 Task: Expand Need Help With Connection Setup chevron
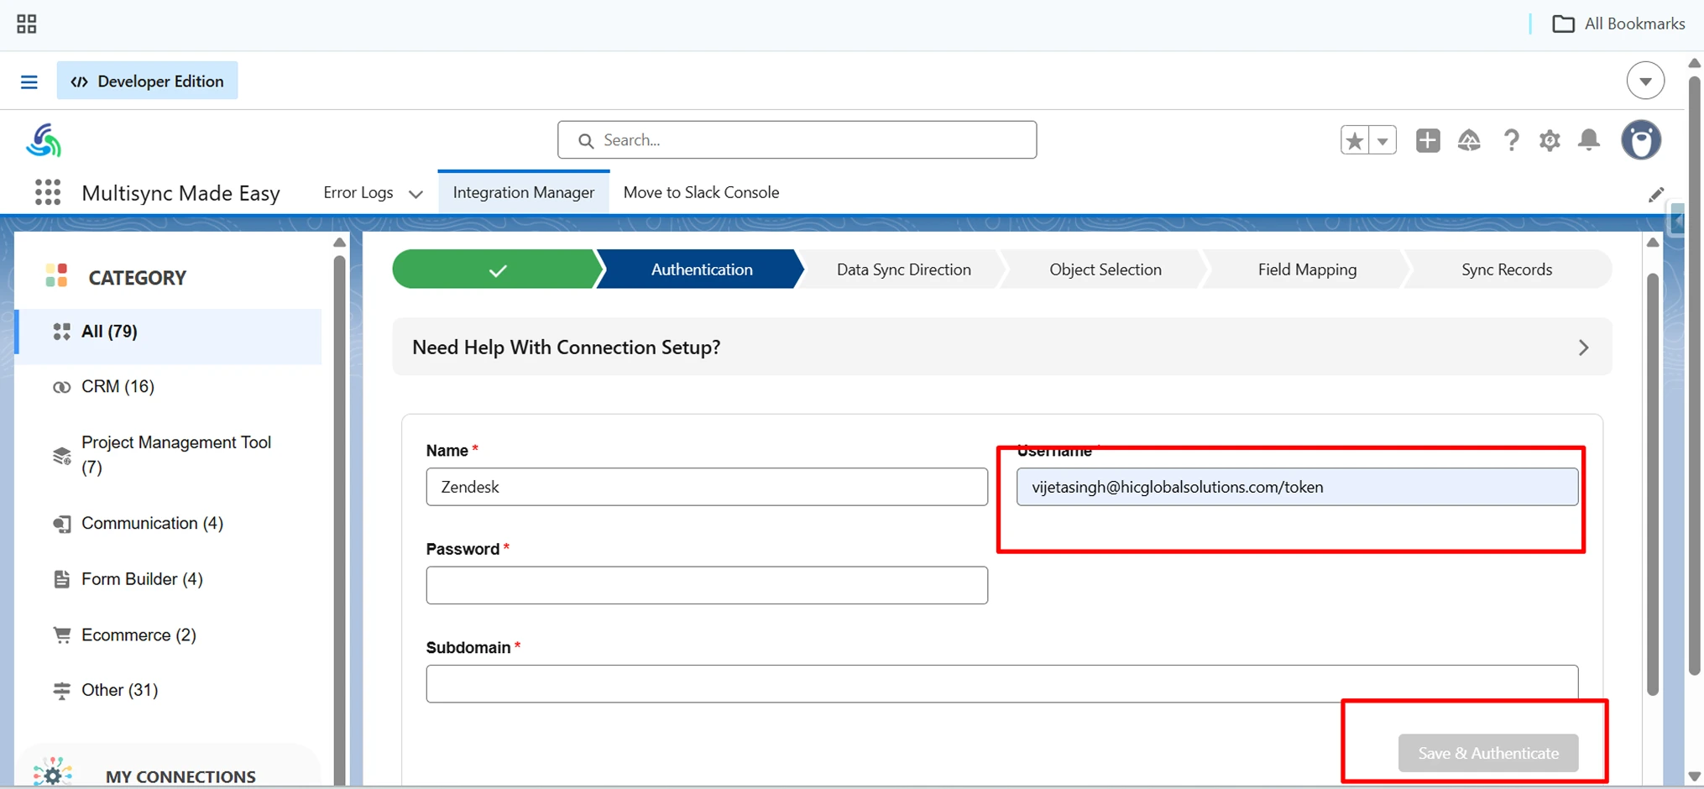click(1583, 347)
